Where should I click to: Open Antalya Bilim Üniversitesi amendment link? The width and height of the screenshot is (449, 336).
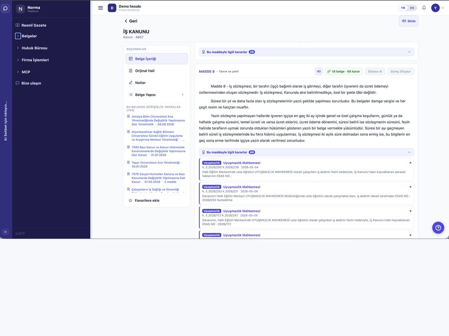[158, 120]
